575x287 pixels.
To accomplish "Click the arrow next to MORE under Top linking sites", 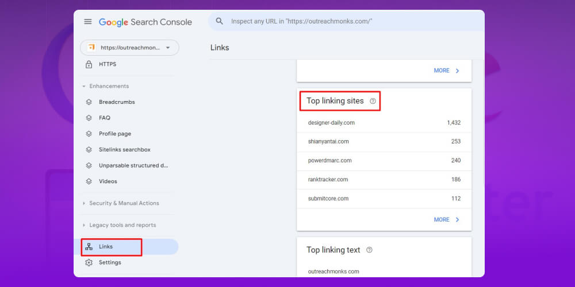I will pos(457,220).
